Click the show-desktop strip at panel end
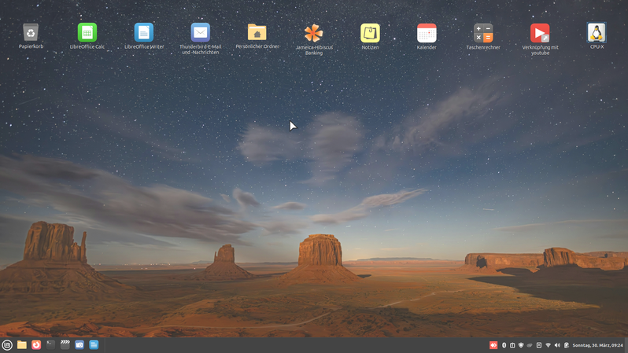This screenshot has width=628, height=353. pos(626,345)
